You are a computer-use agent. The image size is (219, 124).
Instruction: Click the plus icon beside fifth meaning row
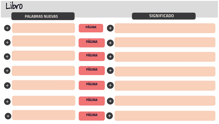[110, 85]
